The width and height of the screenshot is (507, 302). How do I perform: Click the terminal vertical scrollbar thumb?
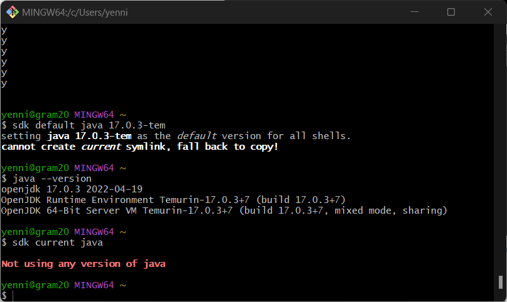[x=501, y=283]
